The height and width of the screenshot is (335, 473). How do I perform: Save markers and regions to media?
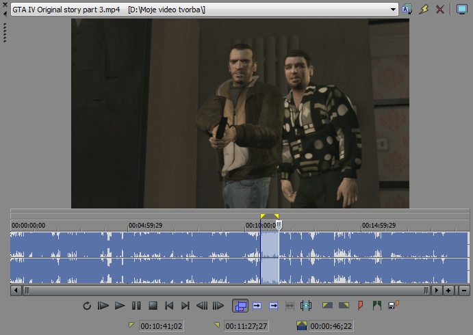(x=394, y=305)
